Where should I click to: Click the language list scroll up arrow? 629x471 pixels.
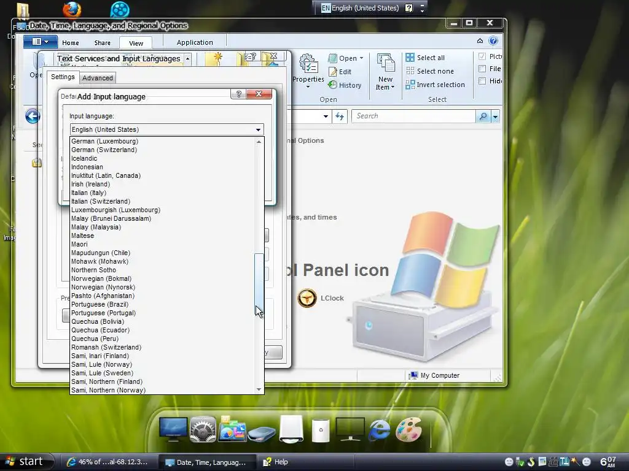point(259,142)
